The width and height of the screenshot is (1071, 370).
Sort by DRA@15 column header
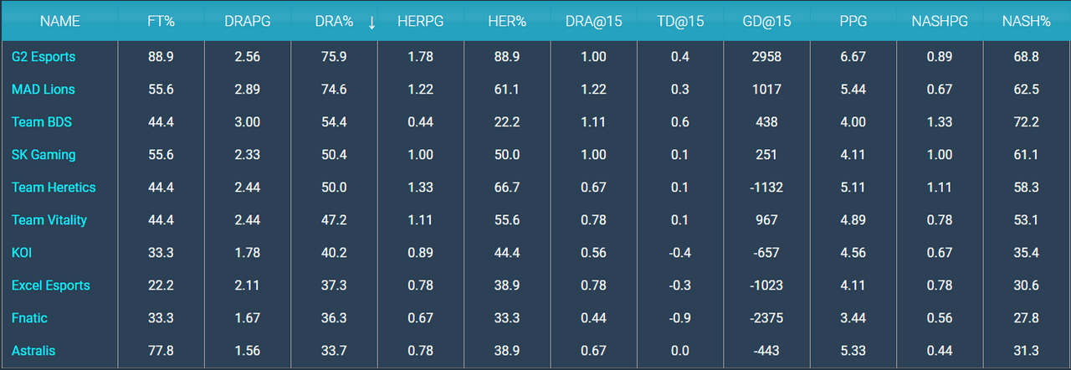[x=594, y=22]
